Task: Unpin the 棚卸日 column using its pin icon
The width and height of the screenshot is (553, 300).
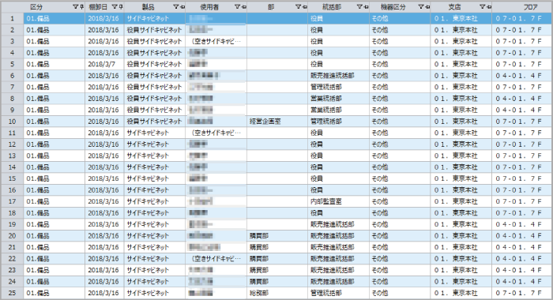Action: pyautogui.click(x=122, y=6)
